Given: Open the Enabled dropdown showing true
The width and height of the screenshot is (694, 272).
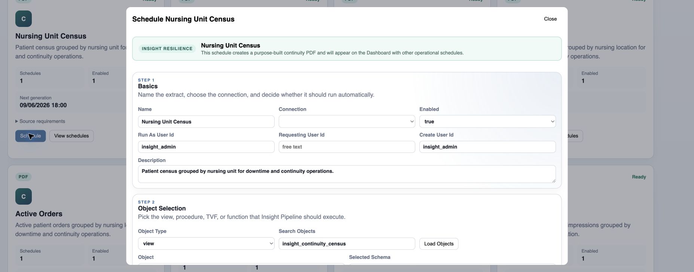Looking at the screenshot, I should point(487,122).
